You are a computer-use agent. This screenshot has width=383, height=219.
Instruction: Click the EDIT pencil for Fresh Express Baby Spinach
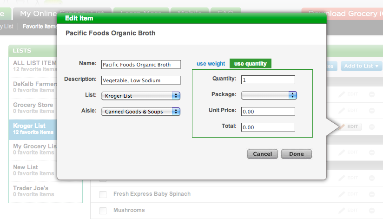tap(349, 194)
